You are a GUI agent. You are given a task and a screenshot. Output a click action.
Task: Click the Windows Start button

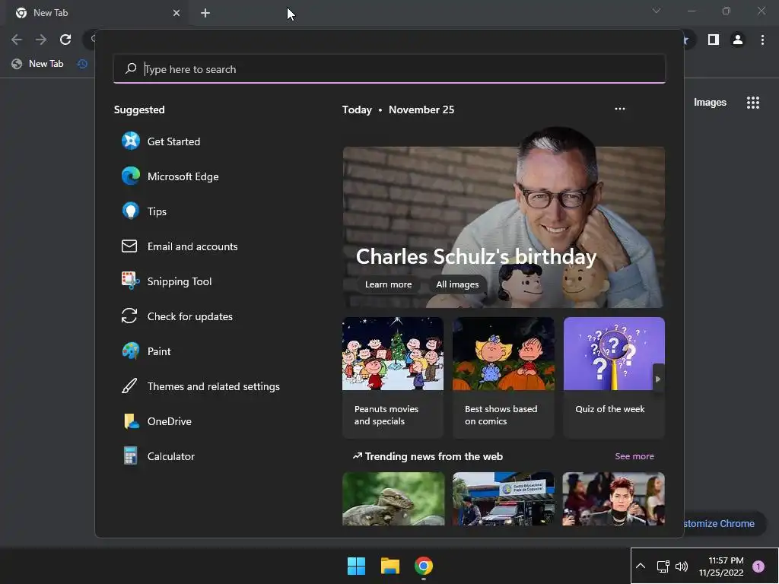(356, 566)
